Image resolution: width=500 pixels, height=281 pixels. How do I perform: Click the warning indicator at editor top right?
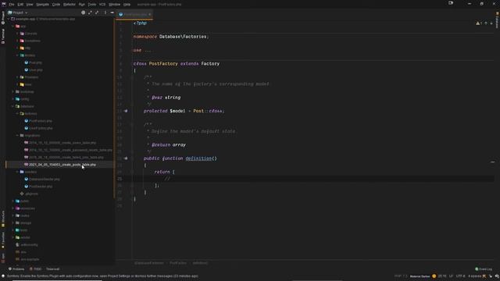click(x=479, y=23)
